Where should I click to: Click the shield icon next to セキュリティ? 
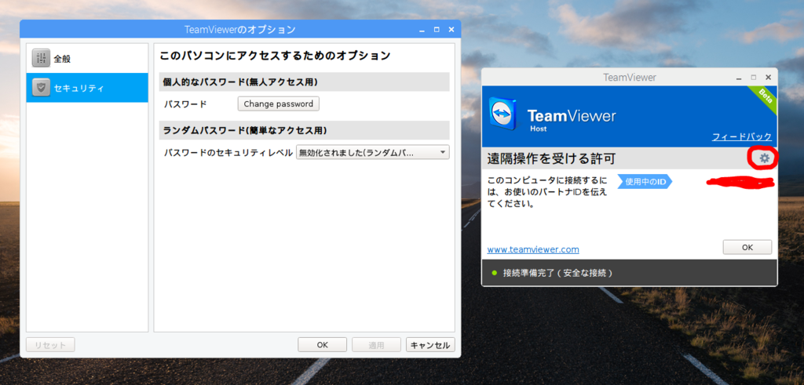[x=41, y=88]
